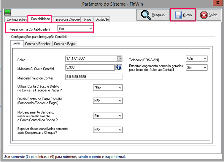224x162 pixels.
Task: Save settings with the Grava button
Action: click(x=183, y=15)
